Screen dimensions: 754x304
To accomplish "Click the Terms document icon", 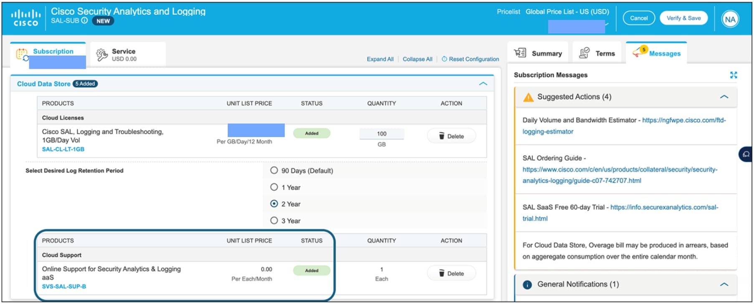I will point(584,53).
